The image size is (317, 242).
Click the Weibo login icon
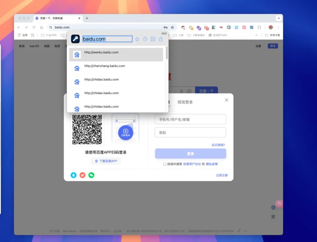[82, 175]
